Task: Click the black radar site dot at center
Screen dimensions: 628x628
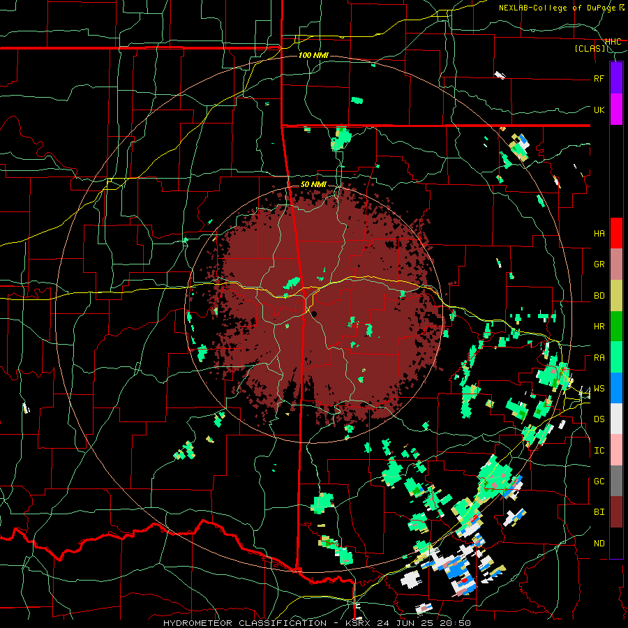Action: point(315,315)
